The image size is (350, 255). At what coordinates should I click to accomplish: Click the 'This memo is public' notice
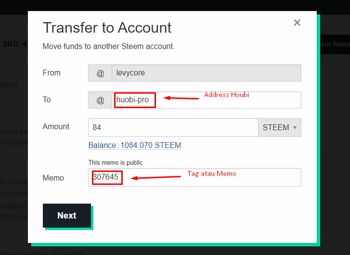116,163
